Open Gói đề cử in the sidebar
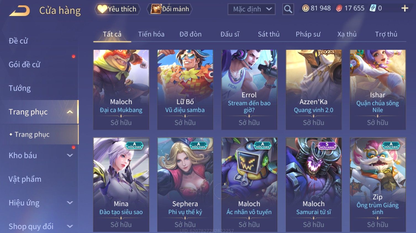This screenshot has height=233, width=416. [25, 65]
